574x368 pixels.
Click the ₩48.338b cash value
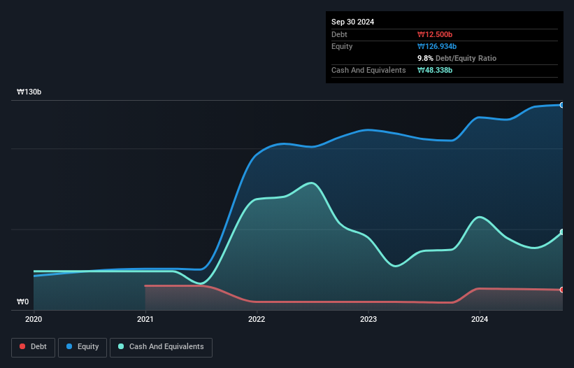pos(435,70)
